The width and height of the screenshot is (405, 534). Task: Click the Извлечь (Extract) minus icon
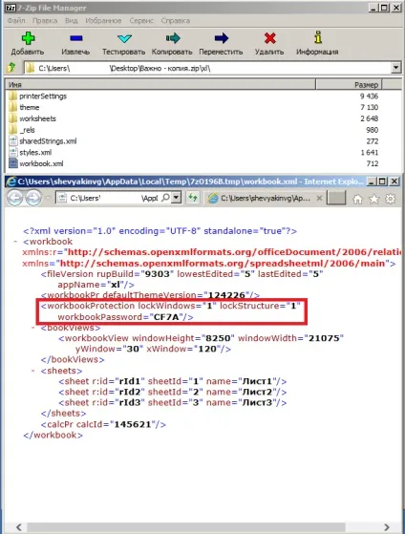pyautogui.click(x=76, y=38)
